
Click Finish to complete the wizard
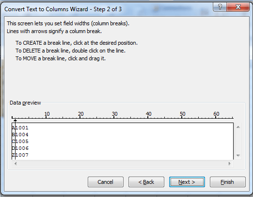(228, 182)
